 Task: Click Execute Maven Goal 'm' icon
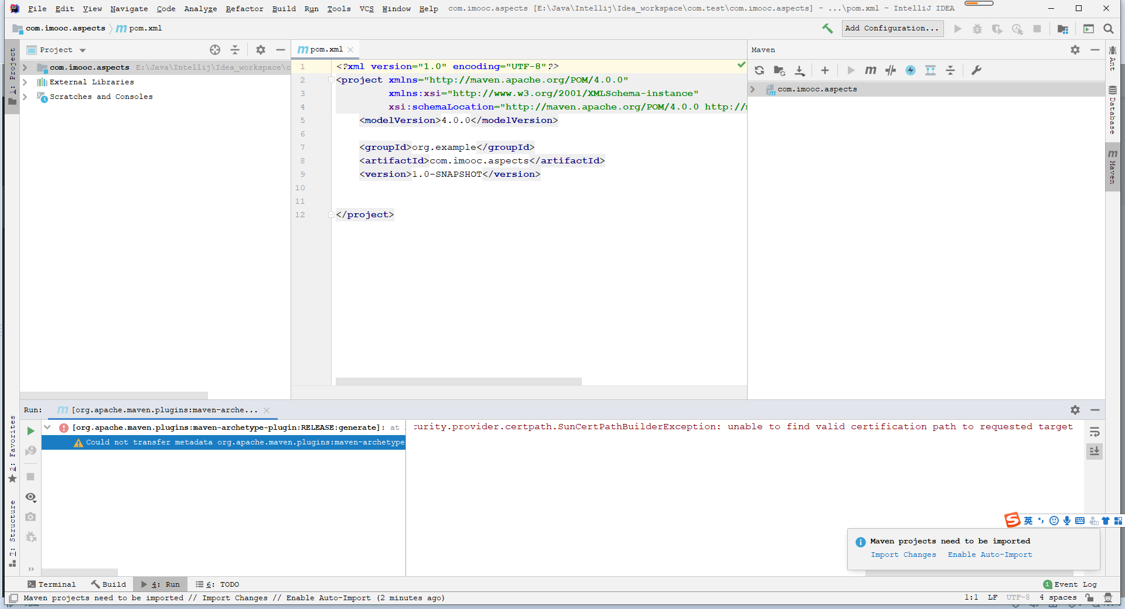871,70
